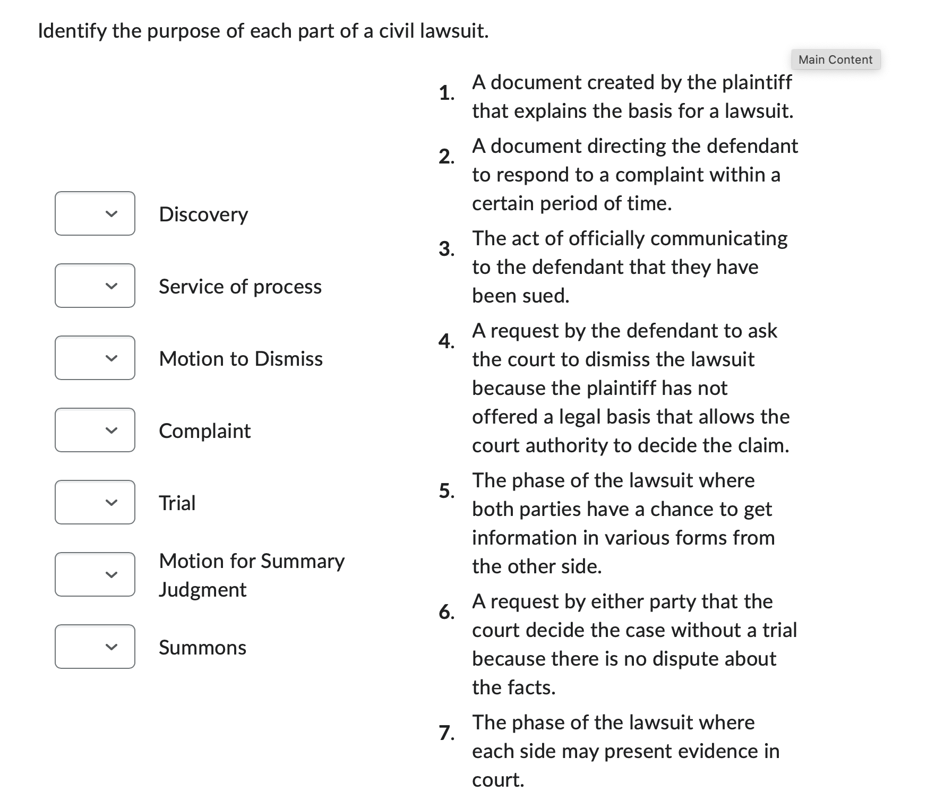944x792 pixels.
Task: Click the chevron icon in the Discovery dropdown
Action: click(110, 214)
